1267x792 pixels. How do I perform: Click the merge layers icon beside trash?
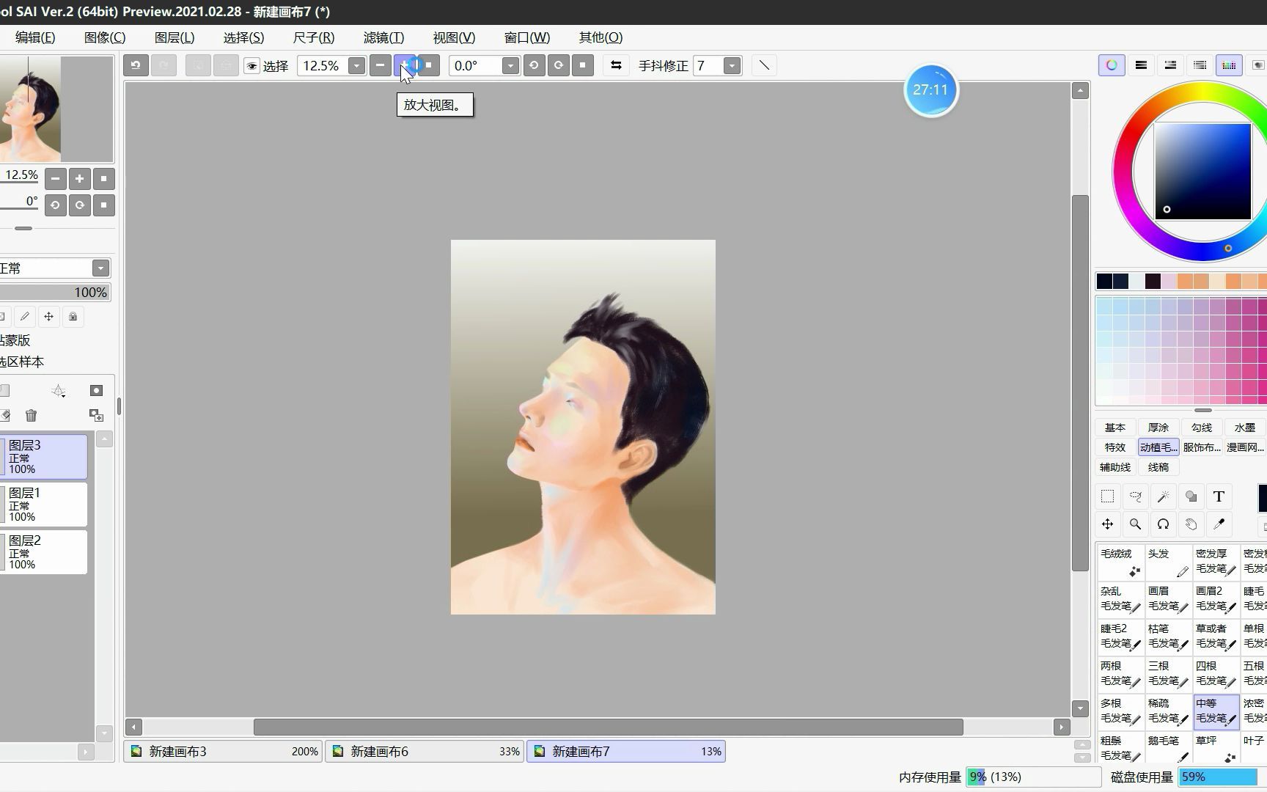click(96, 416)
